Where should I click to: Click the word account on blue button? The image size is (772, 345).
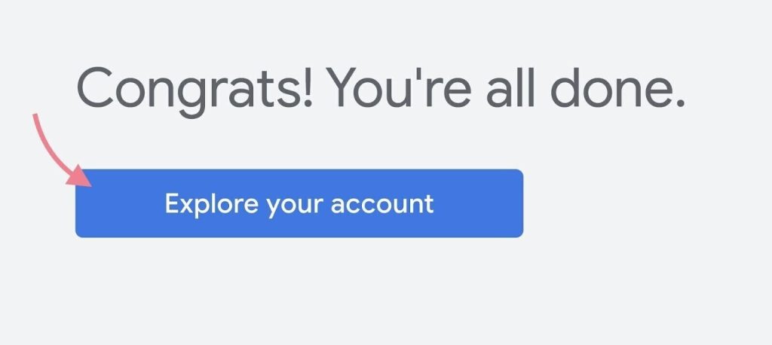pos(382,203)
